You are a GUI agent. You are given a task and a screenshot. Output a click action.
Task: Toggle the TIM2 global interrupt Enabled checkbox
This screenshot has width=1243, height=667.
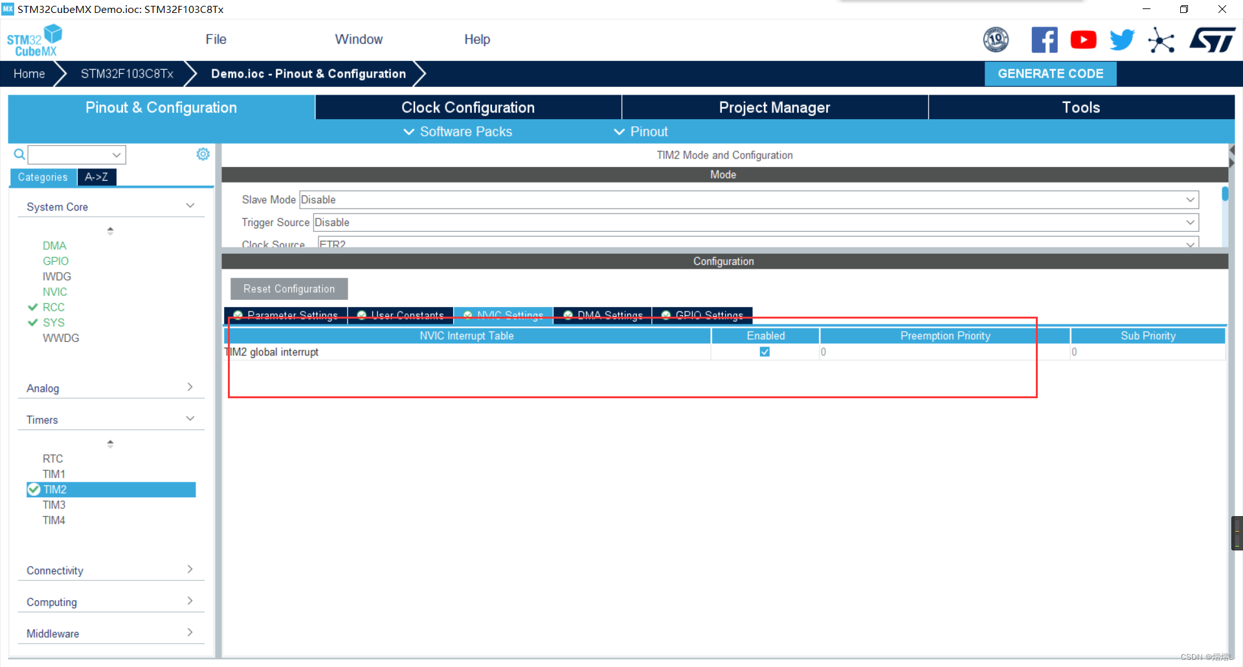click(x=765, y=352)
